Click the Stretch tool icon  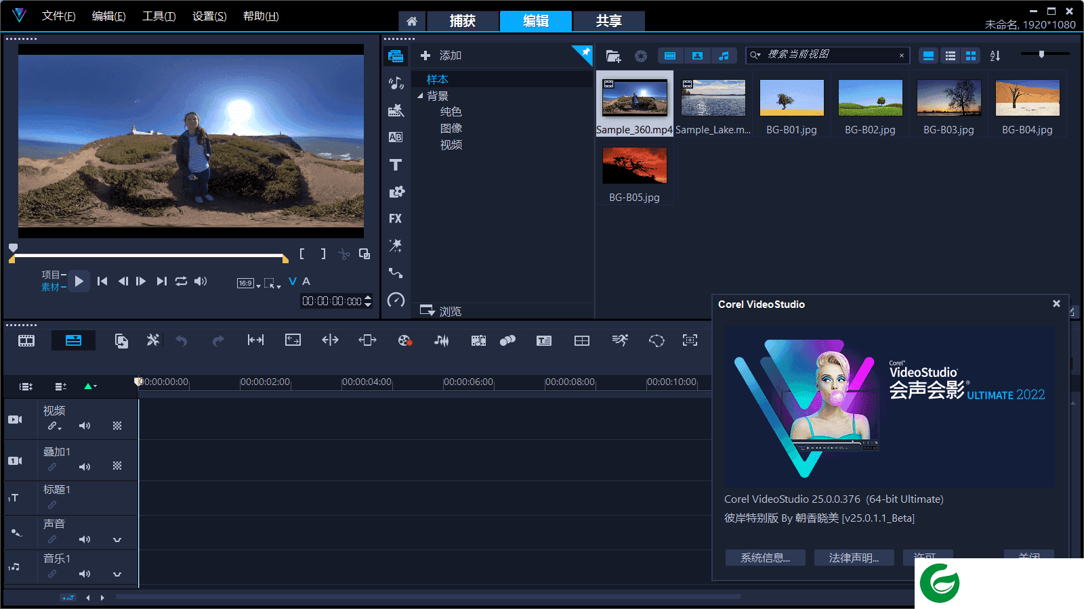click(293, 340)
